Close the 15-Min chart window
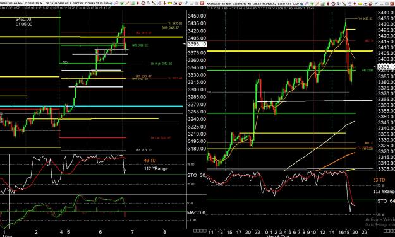This screenshot has height=237, width=395. coord(392,3)
